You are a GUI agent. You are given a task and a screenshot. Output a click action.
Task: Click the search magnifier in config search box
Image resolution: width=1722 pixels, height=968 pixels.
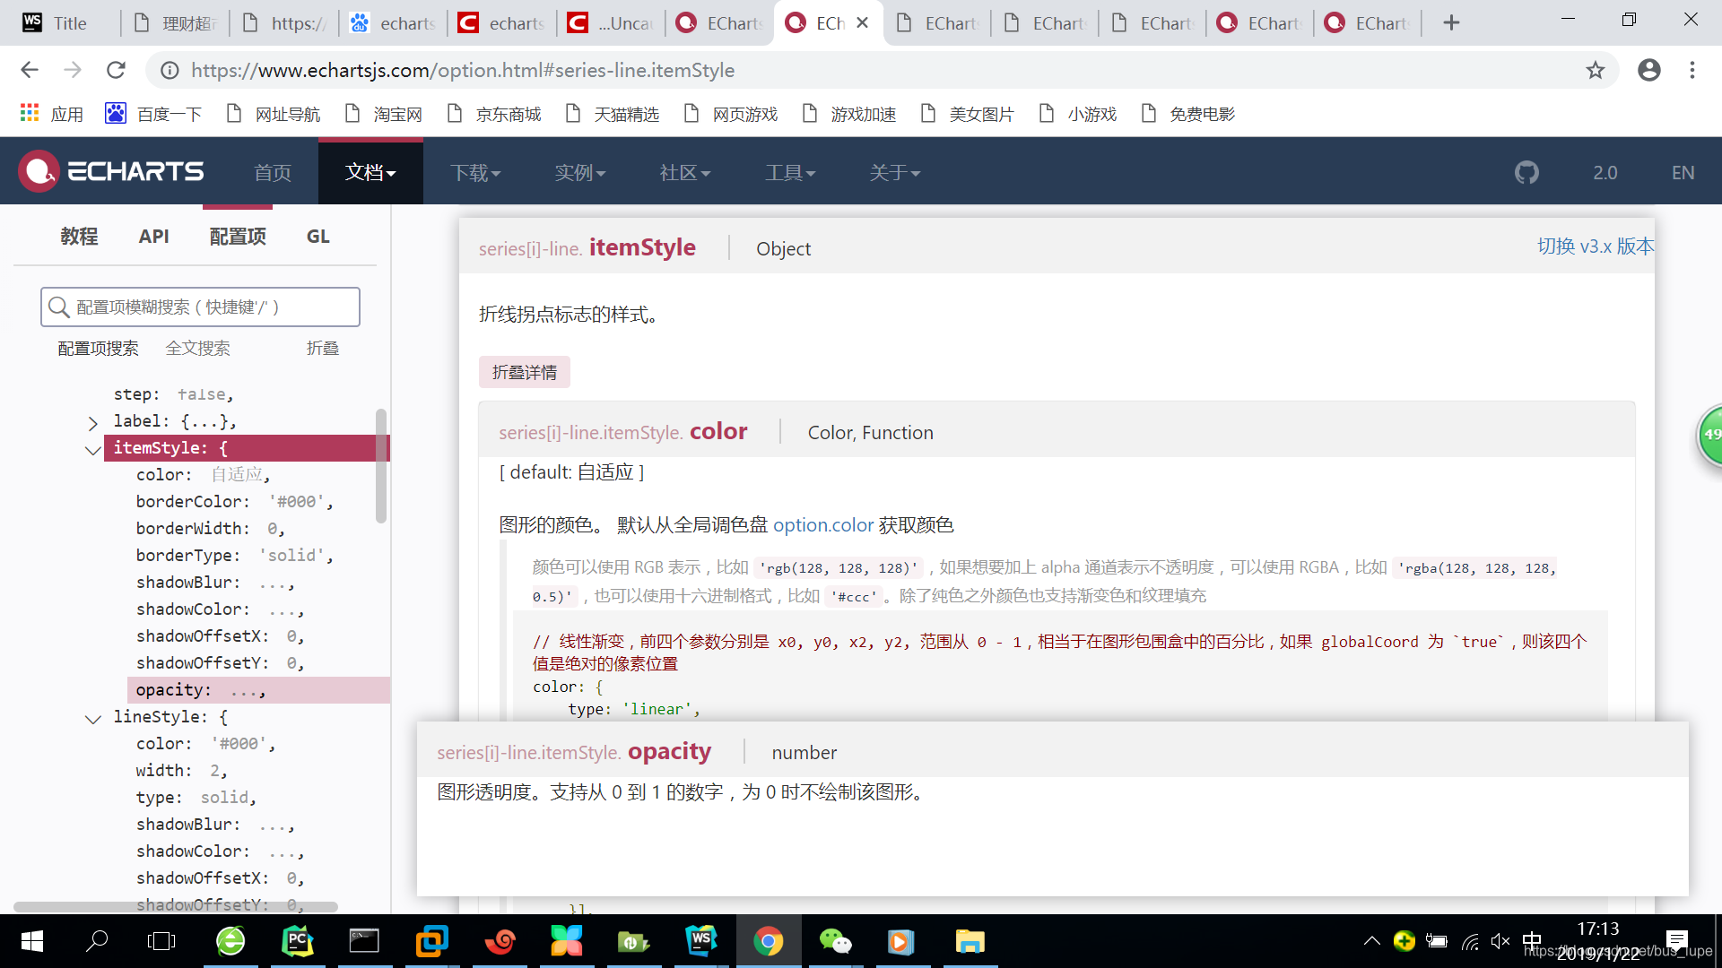(59, 307)
